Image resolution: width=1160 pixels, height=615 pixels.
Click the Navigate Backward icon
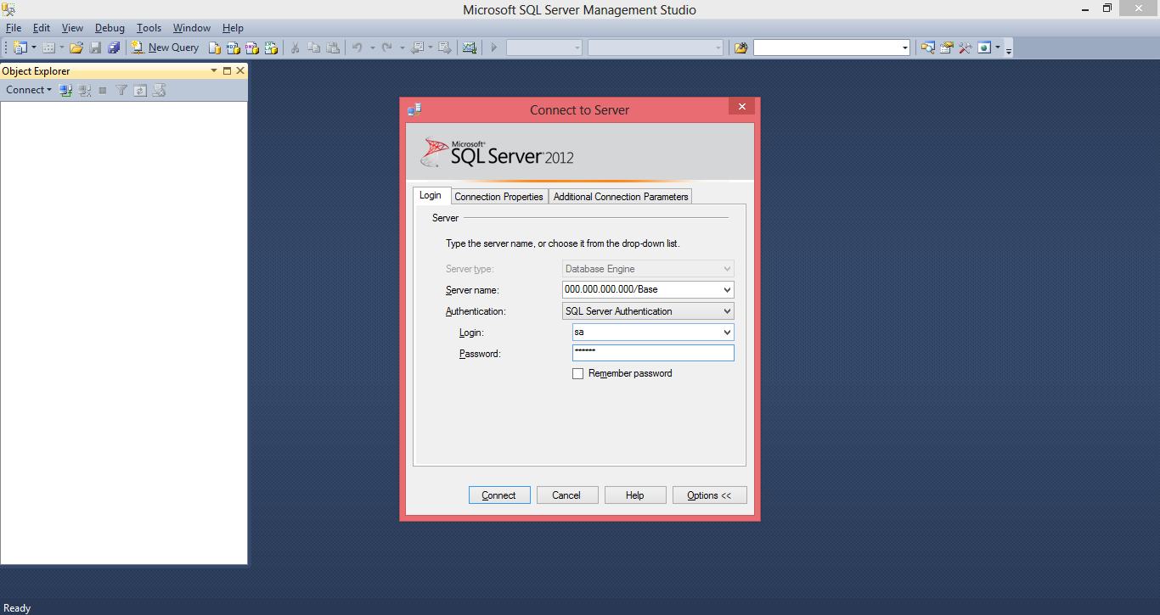tap(417, 48)
